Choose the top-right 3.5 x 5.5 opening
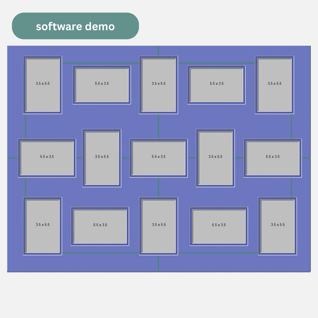This screenshot has height=318, width=318. 275,85
